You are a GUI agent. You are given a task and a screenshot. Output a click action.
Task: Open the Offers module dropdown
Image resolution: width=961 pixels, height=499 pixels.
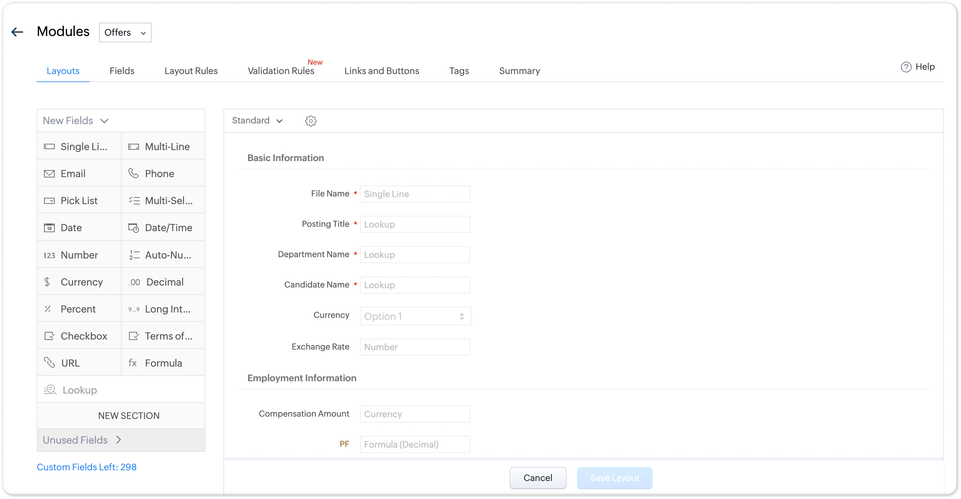click(x=125, y=32)
